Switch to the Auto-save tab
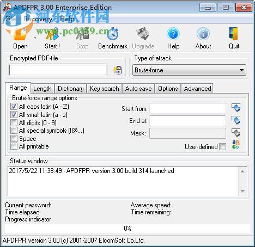This screenshot has width=255, height=247. [138, 89]
